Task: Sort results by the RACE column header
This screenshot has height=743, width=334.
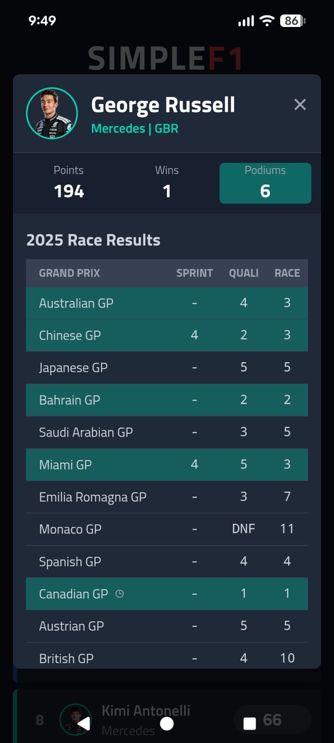Action: coord(287,273)
